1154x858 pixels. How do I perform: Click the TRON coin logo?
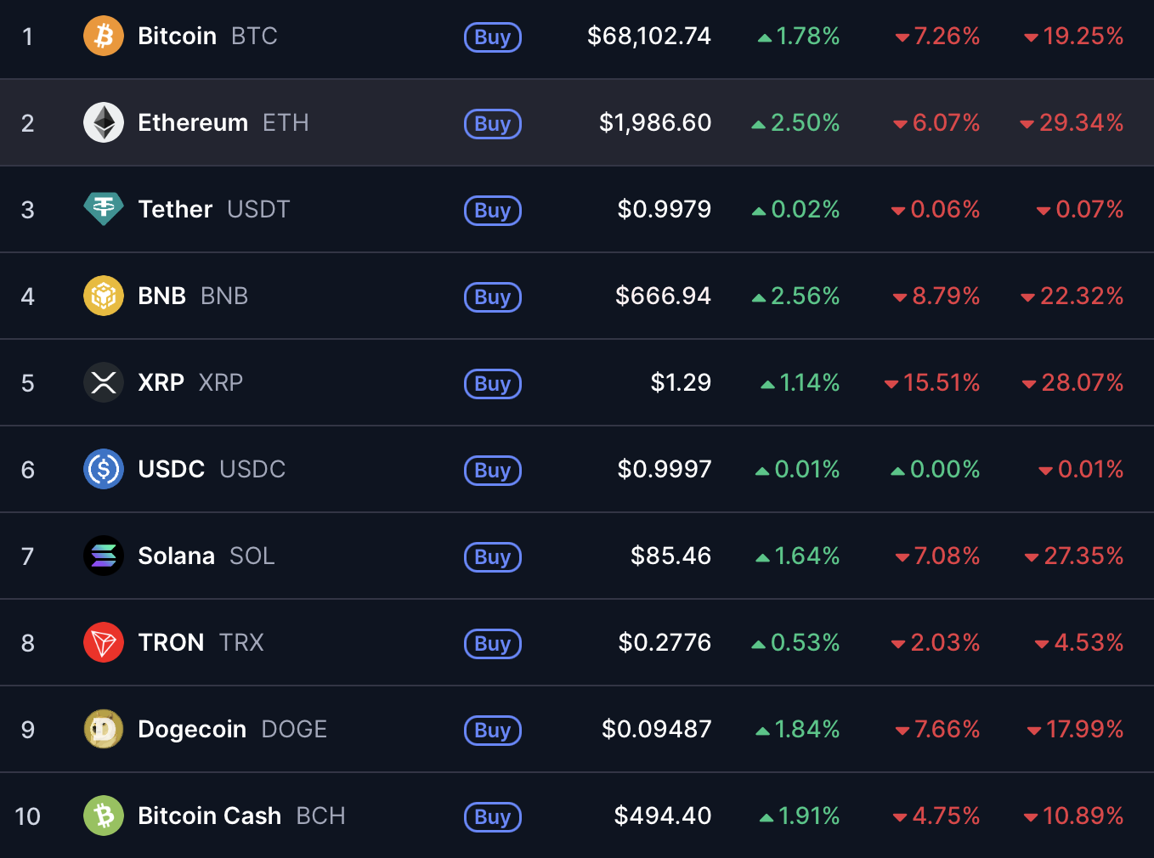click(104, 643)
